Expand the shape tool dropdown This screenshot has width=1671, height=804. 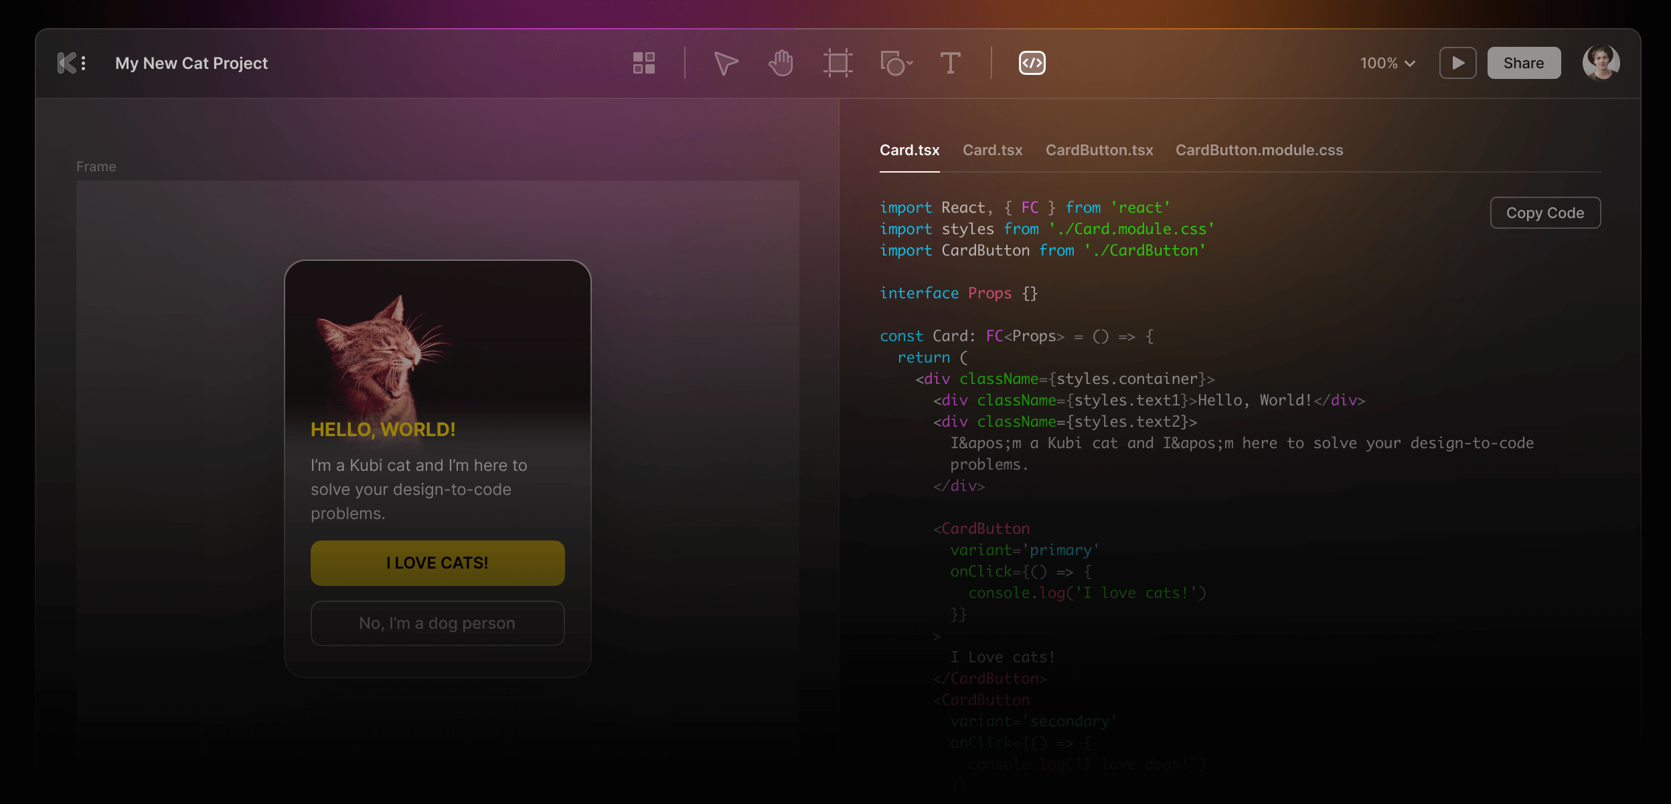click(x=910, y=64)
